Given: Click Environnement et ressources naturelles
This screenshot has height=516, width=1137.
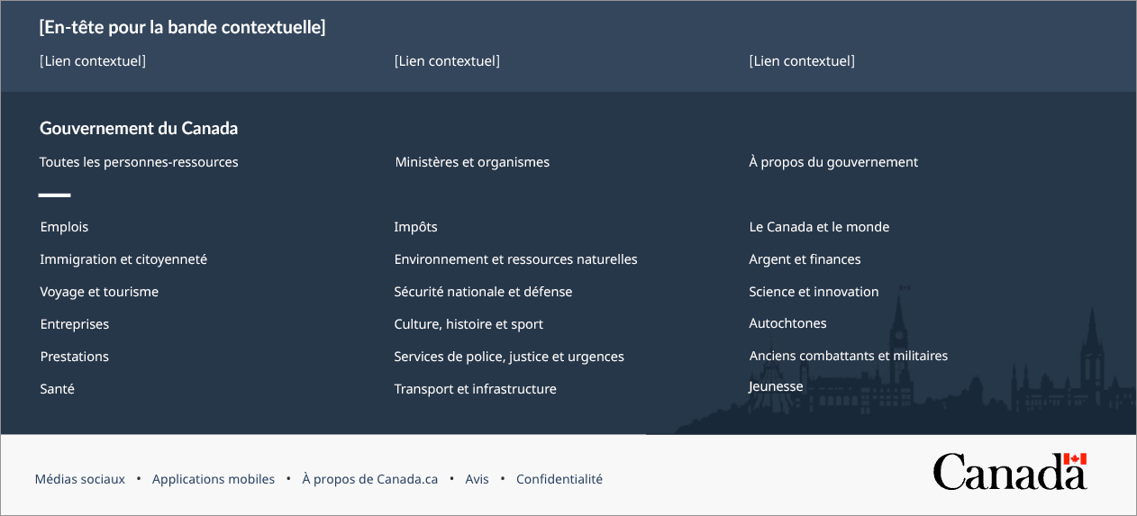Looking at the screenshot, I should click(515, 259).
